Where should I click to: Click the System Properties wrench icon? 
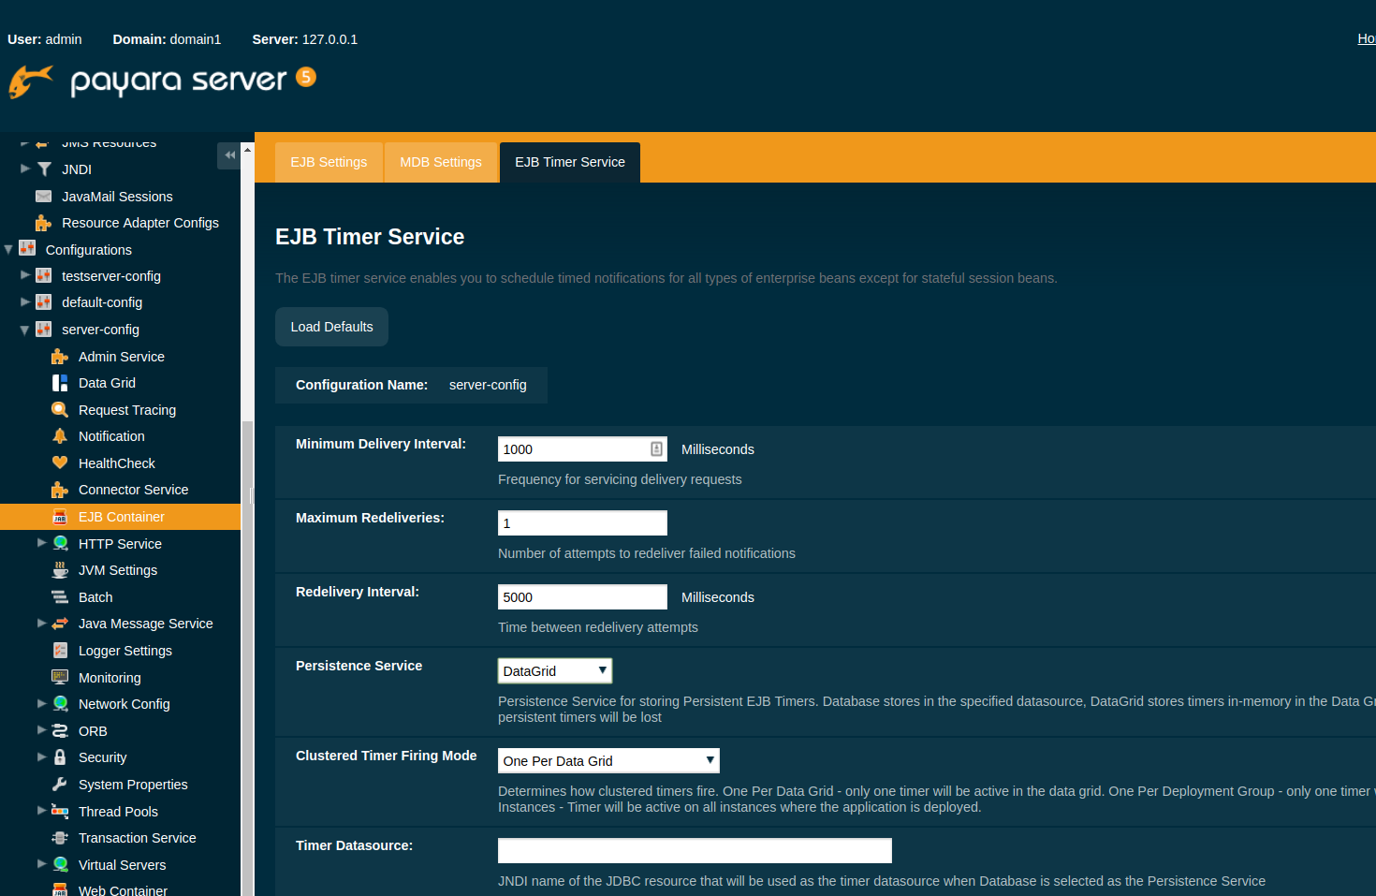coord(60,784)
